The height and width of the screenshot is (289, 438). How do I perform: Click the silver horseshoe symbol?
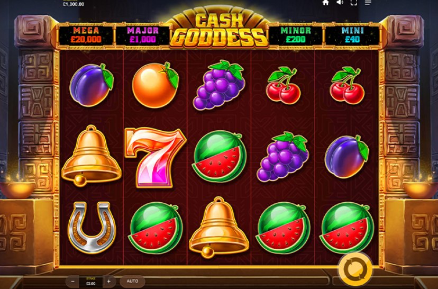tap(92, 228)
